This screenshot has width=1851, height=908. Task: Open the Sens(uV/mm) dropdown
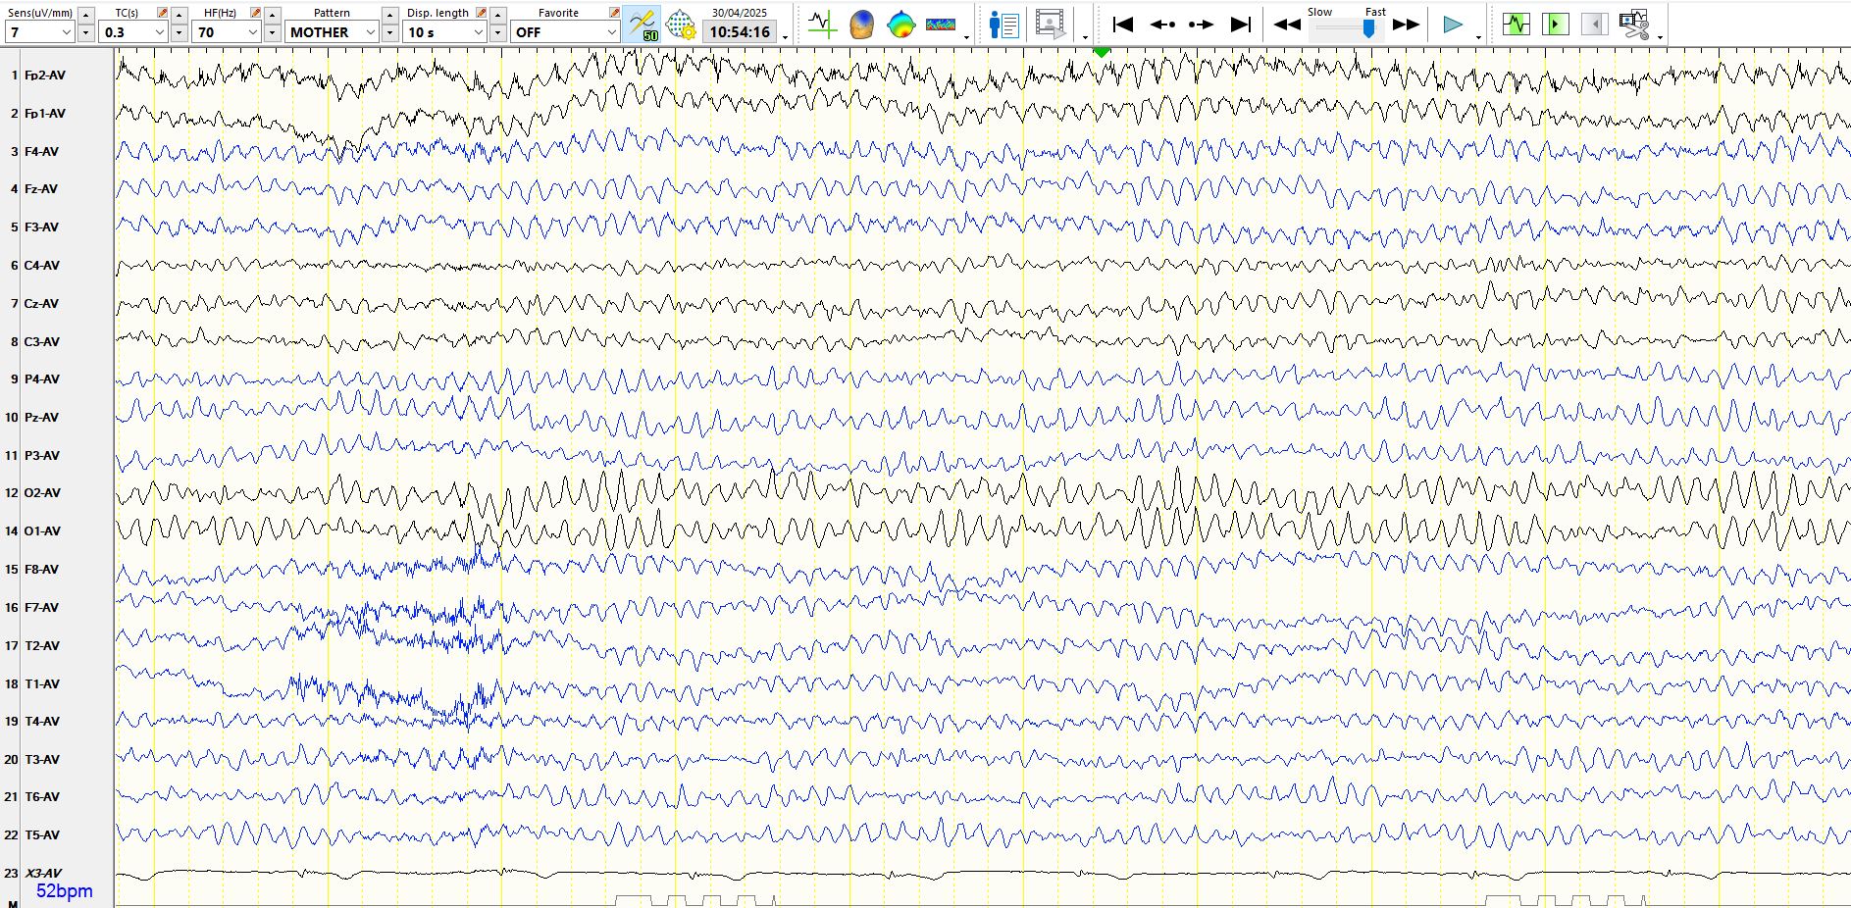coord(66,32)
